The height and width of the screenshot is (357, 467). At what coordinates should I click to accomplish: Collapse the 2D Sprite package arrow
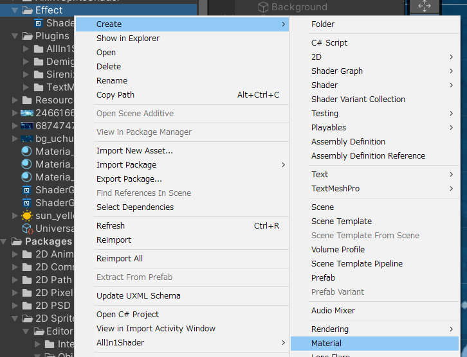pos(15,318)
